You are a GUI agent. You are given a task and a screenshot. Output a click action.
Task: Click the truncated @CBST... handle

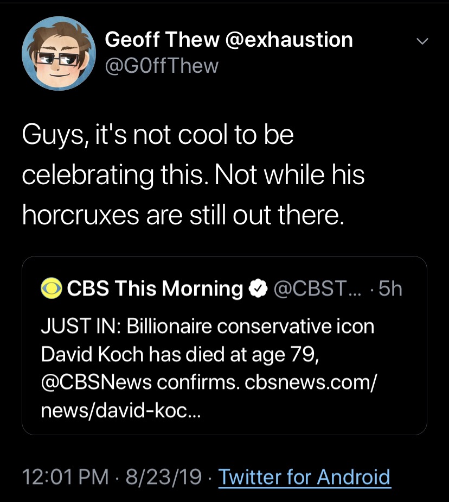[x=317, y=288]
